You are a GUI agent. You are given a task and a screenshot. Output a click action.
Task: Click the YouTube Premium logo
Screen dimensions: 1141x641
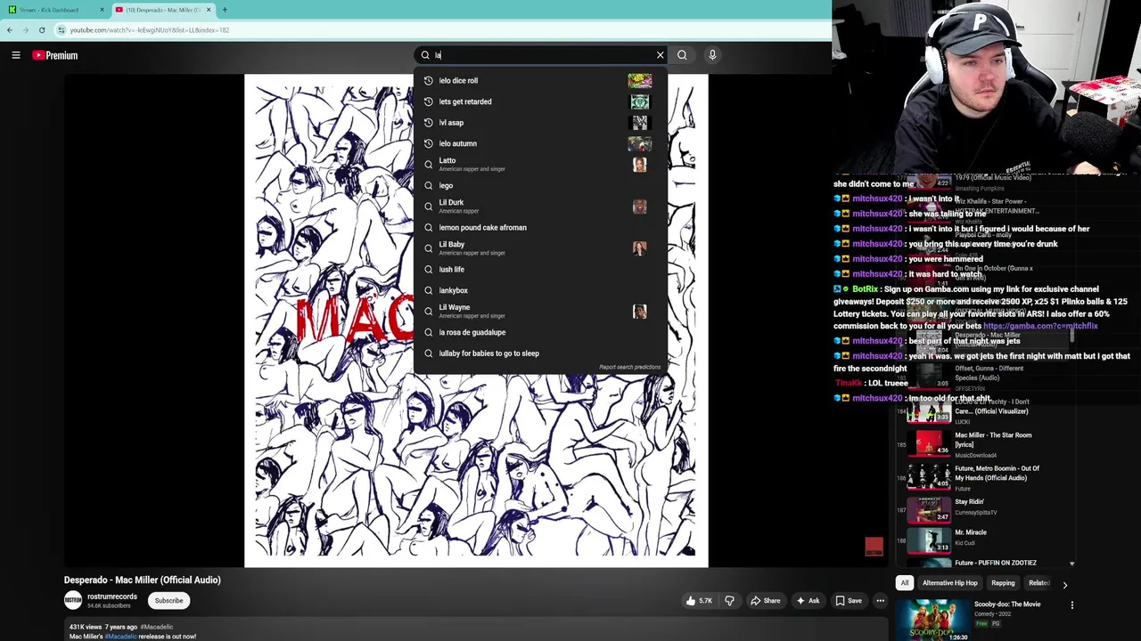55,55
